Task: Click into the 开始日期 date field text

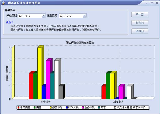Action: coord(28,16)
